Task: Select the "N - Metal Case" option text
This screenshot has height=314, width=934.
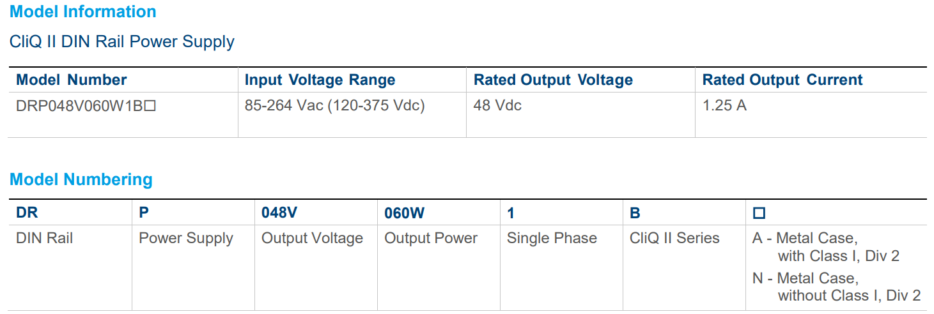Action: pos(806,279)
